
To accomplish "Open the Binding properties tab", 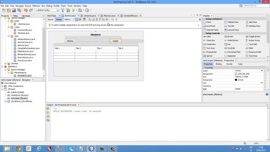I will [x=219, y=64].
